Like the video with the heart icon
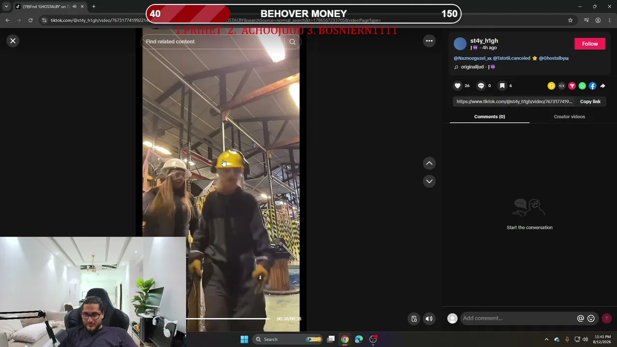This screenshot has width=617, height=347. click(457, 86)
